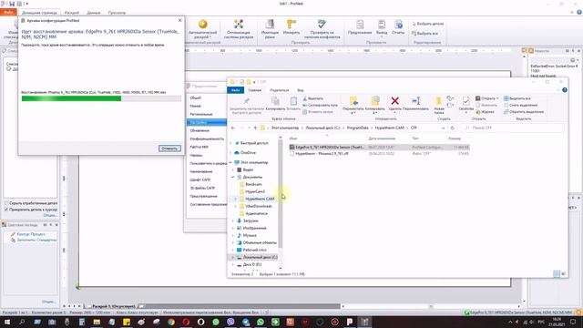Switch to Explorer Share tab

pyautogui.click(x=279, y=90)
